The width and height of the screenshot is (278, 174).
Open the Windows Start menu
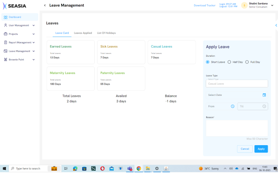pyautogui.click(x=4, y=168)
